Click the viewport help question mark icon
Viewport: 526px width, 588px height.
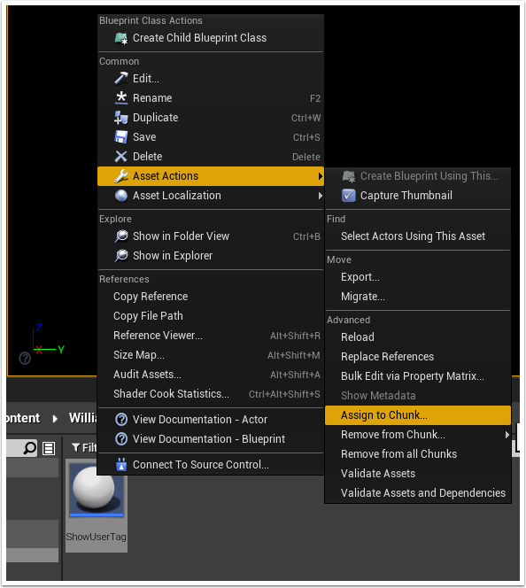coord(25,358)
